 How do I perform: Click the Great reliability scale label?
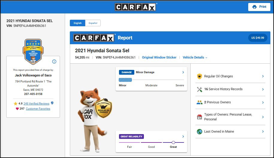173,147
